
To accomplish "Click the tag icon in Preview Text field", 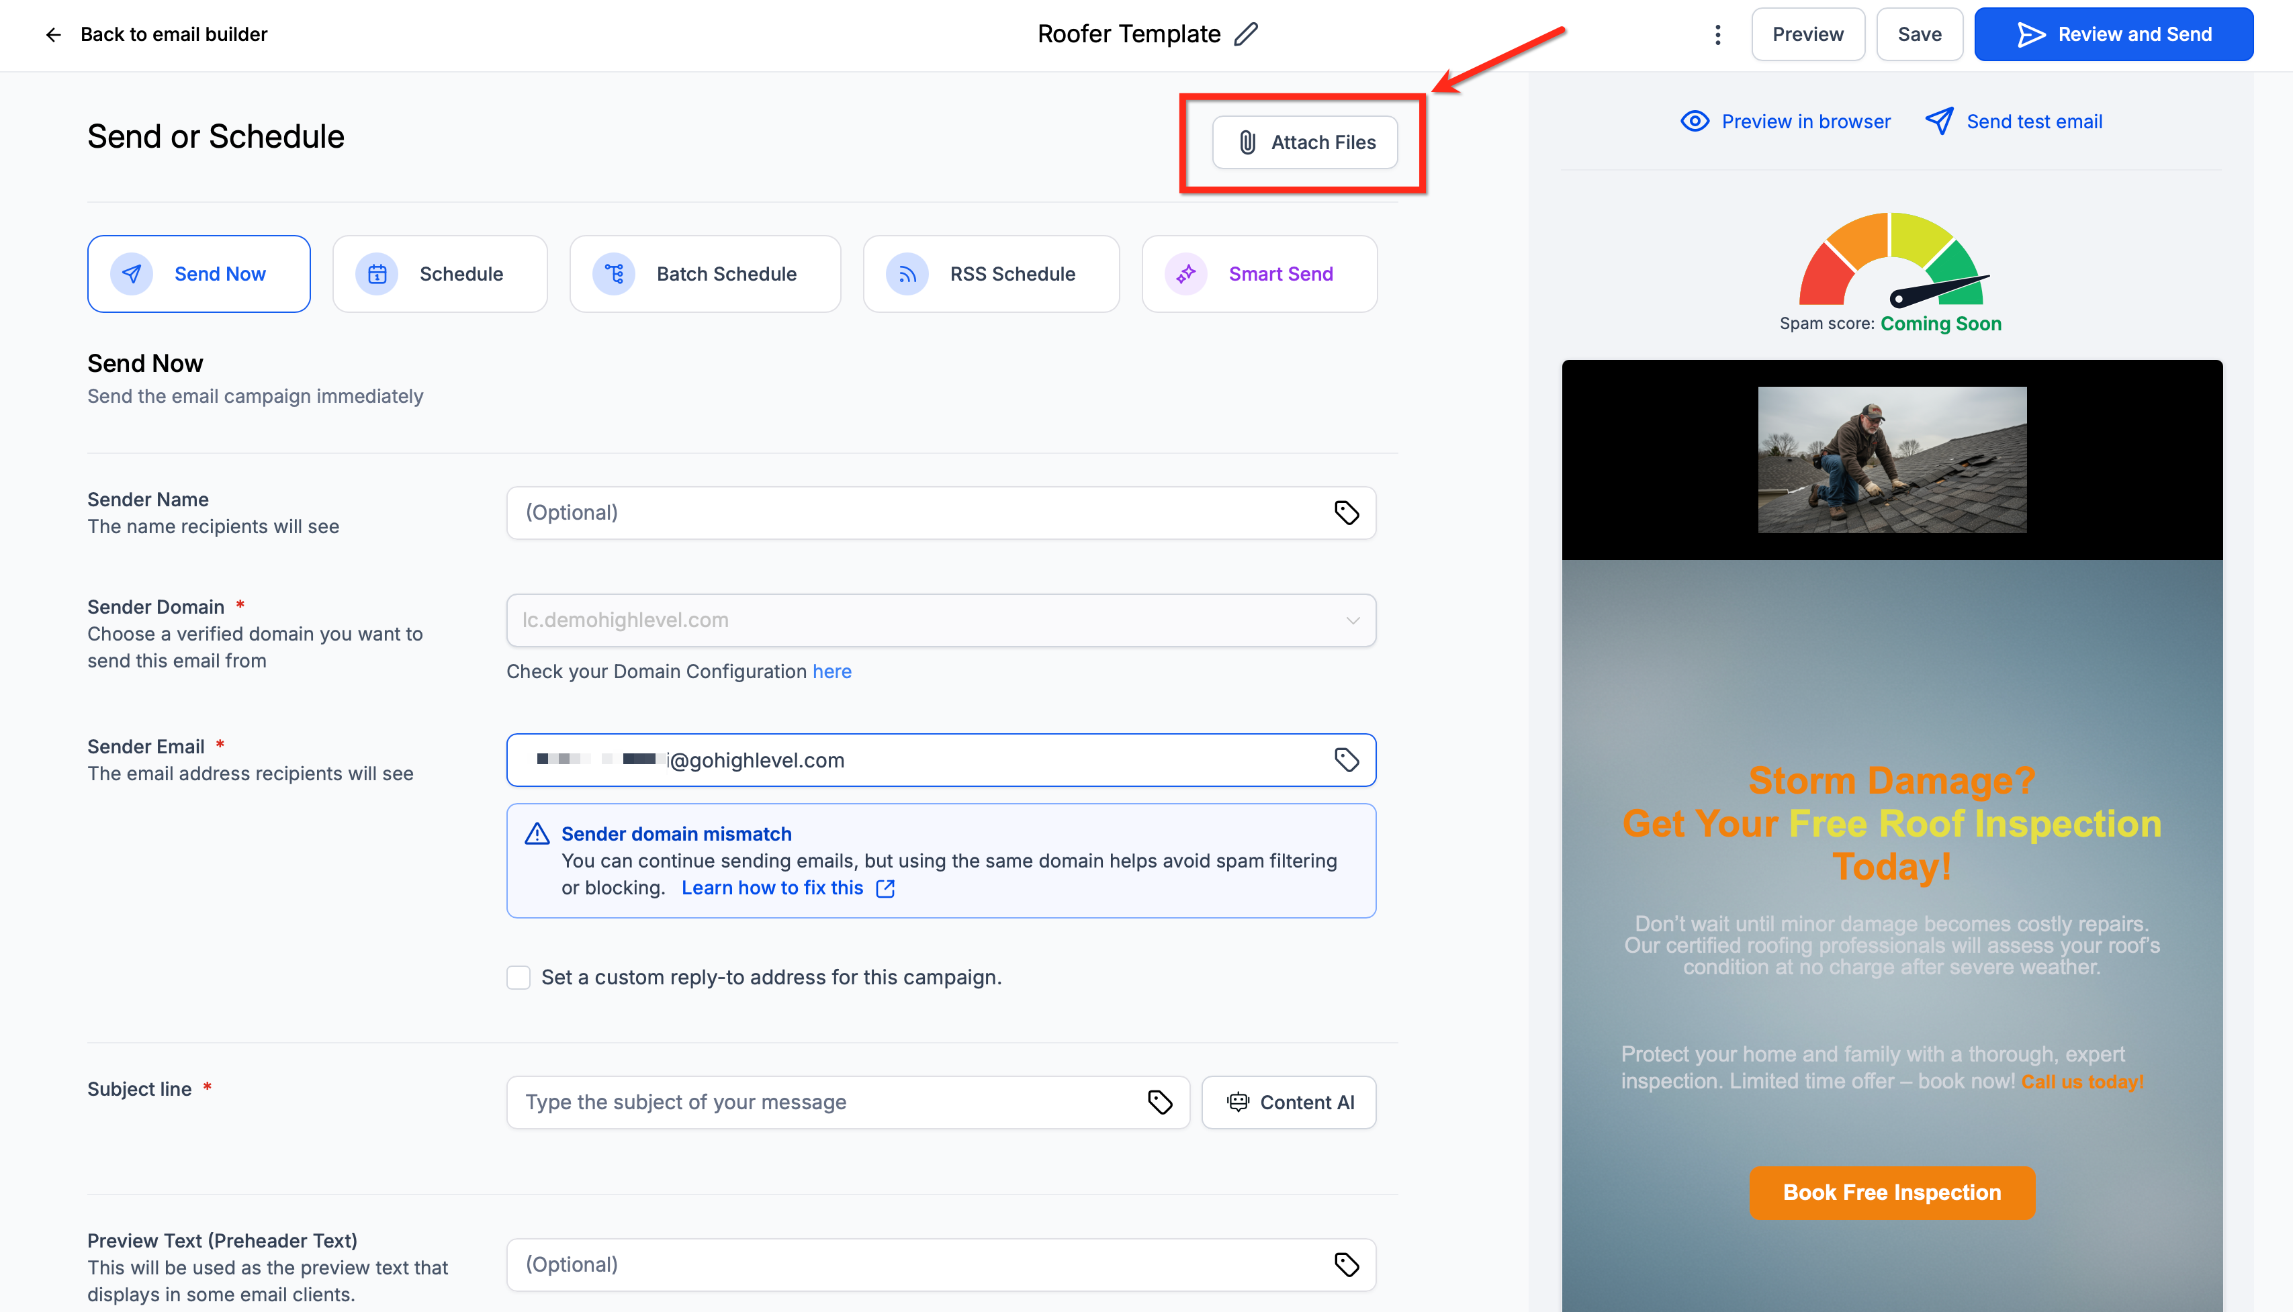I will point(1346,1264).
